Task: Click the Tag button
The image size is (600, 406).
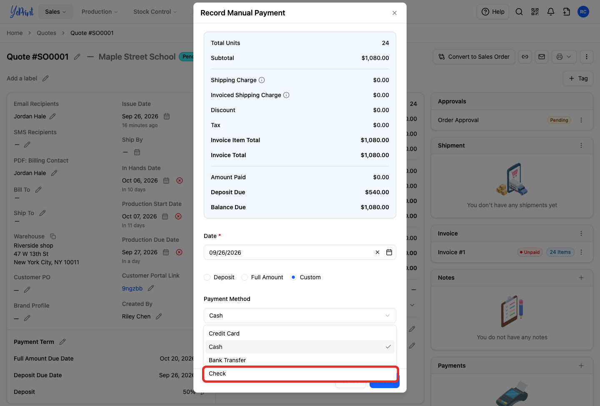Action: pos(578,78)
